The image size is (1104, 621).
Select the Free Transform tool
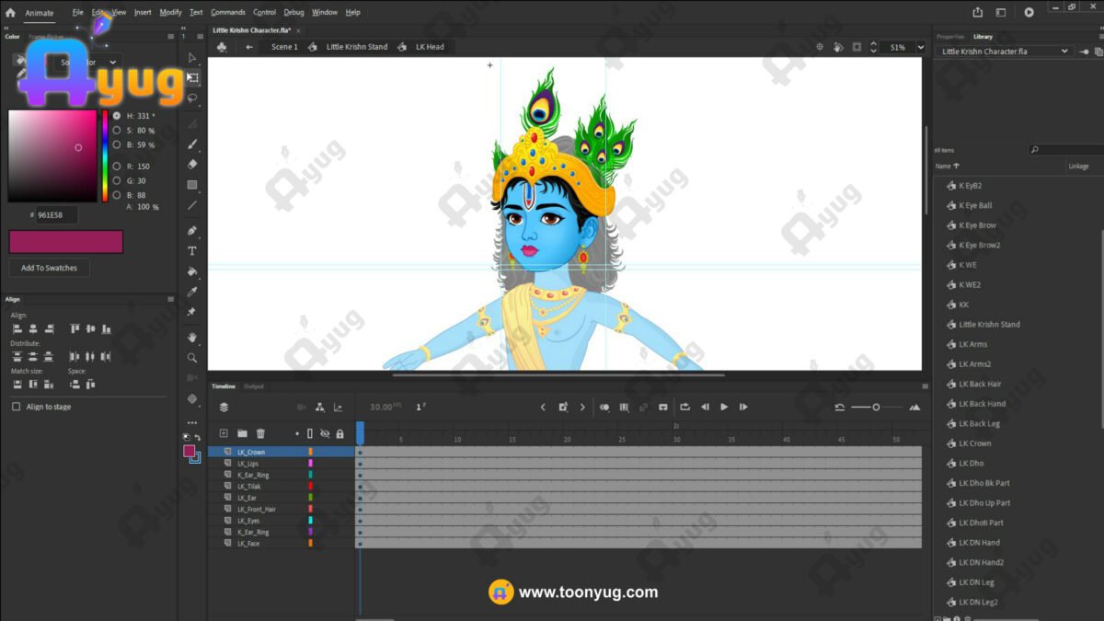[x=192, y=78]
